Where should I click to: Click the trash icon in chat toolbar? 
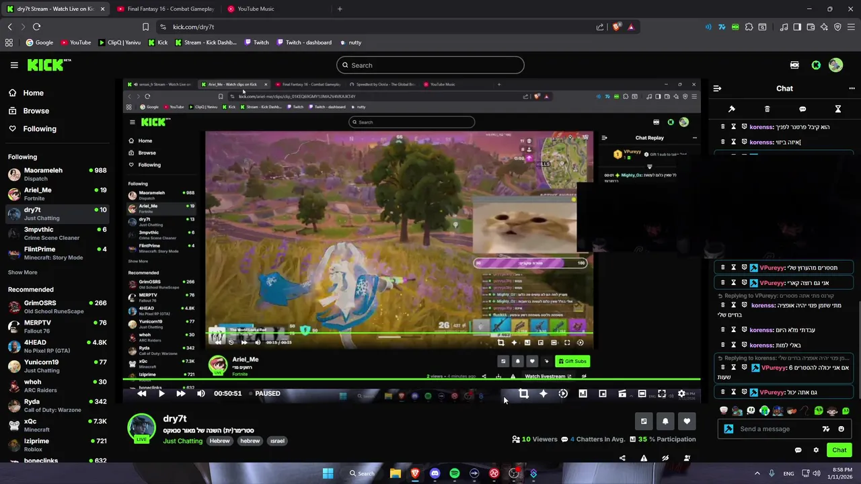click(767, 109)
